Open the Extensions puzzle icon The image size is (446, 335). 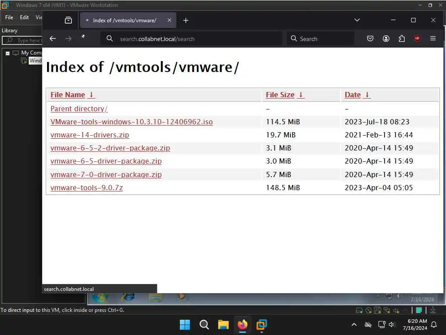[x=402, y=38]
